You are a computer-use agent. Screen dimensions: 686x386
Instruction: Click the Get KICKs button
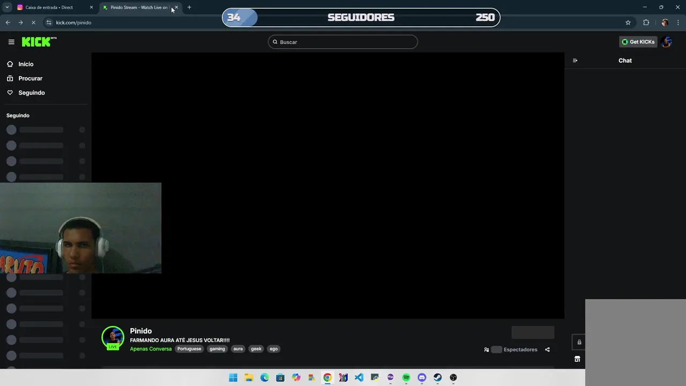tap(638, 42)
